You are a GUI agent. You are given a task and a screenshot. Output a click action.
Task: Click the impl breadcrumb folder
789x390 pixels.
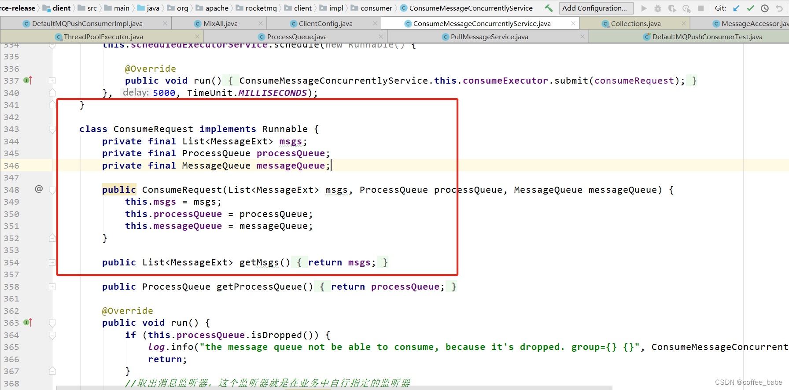click(x=331, y=8)
